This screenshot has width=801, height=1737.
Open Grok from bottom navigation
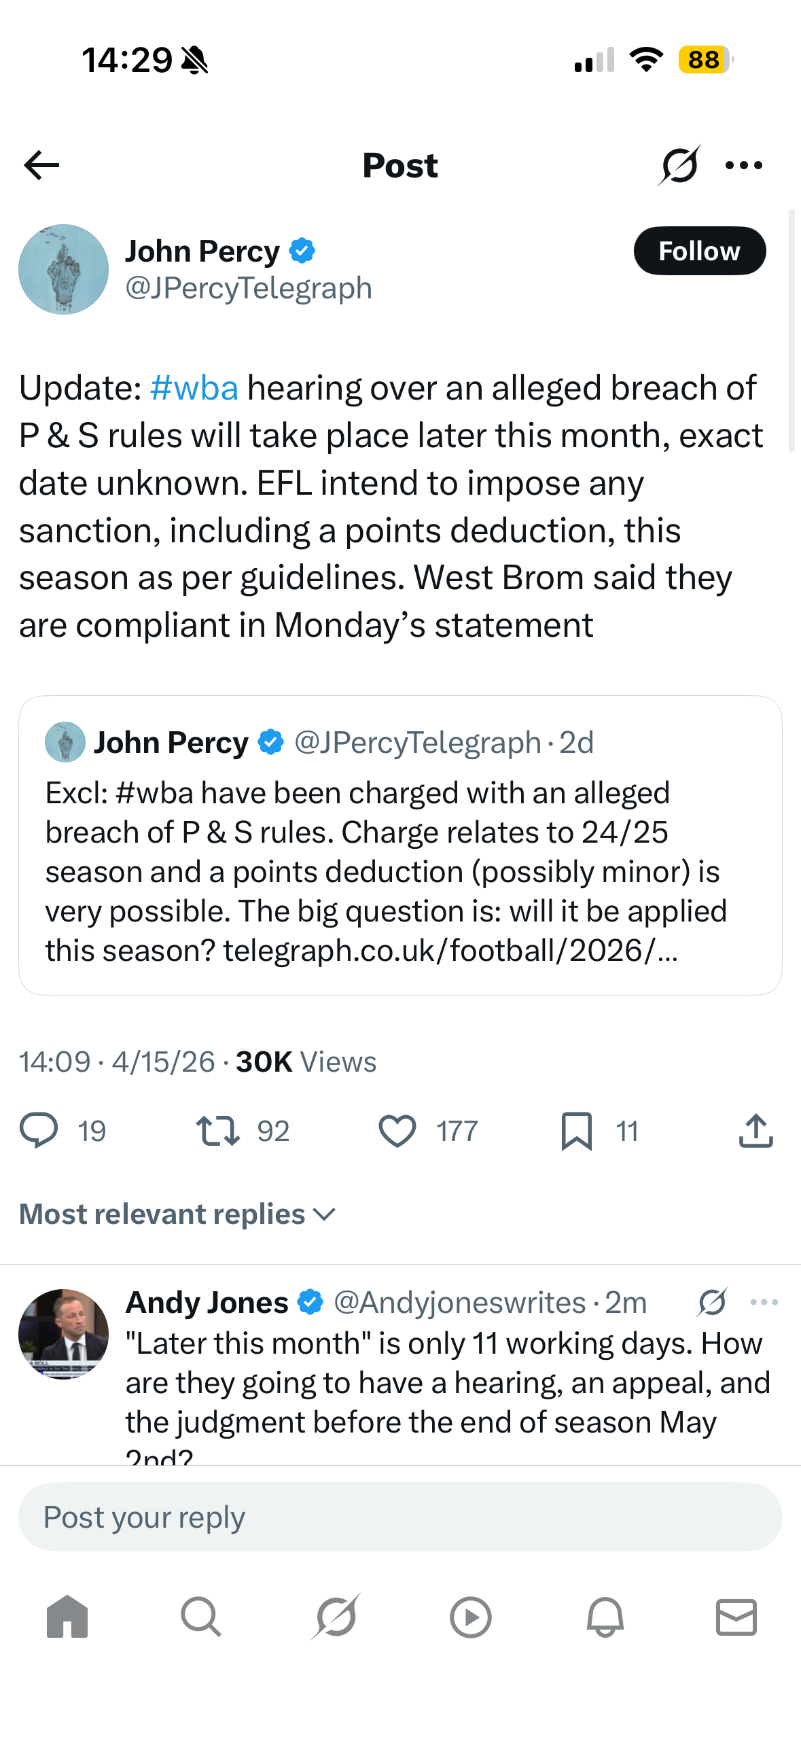[x=336, y=1617]
